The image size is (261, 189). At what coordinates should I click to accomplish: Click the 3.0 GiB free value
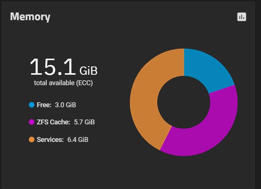[66, 105]
